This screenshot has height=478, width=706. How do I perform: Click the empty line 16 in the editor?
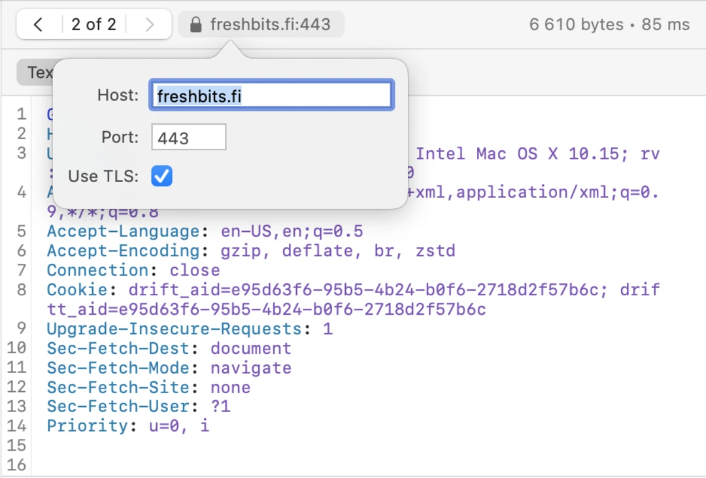196,465
